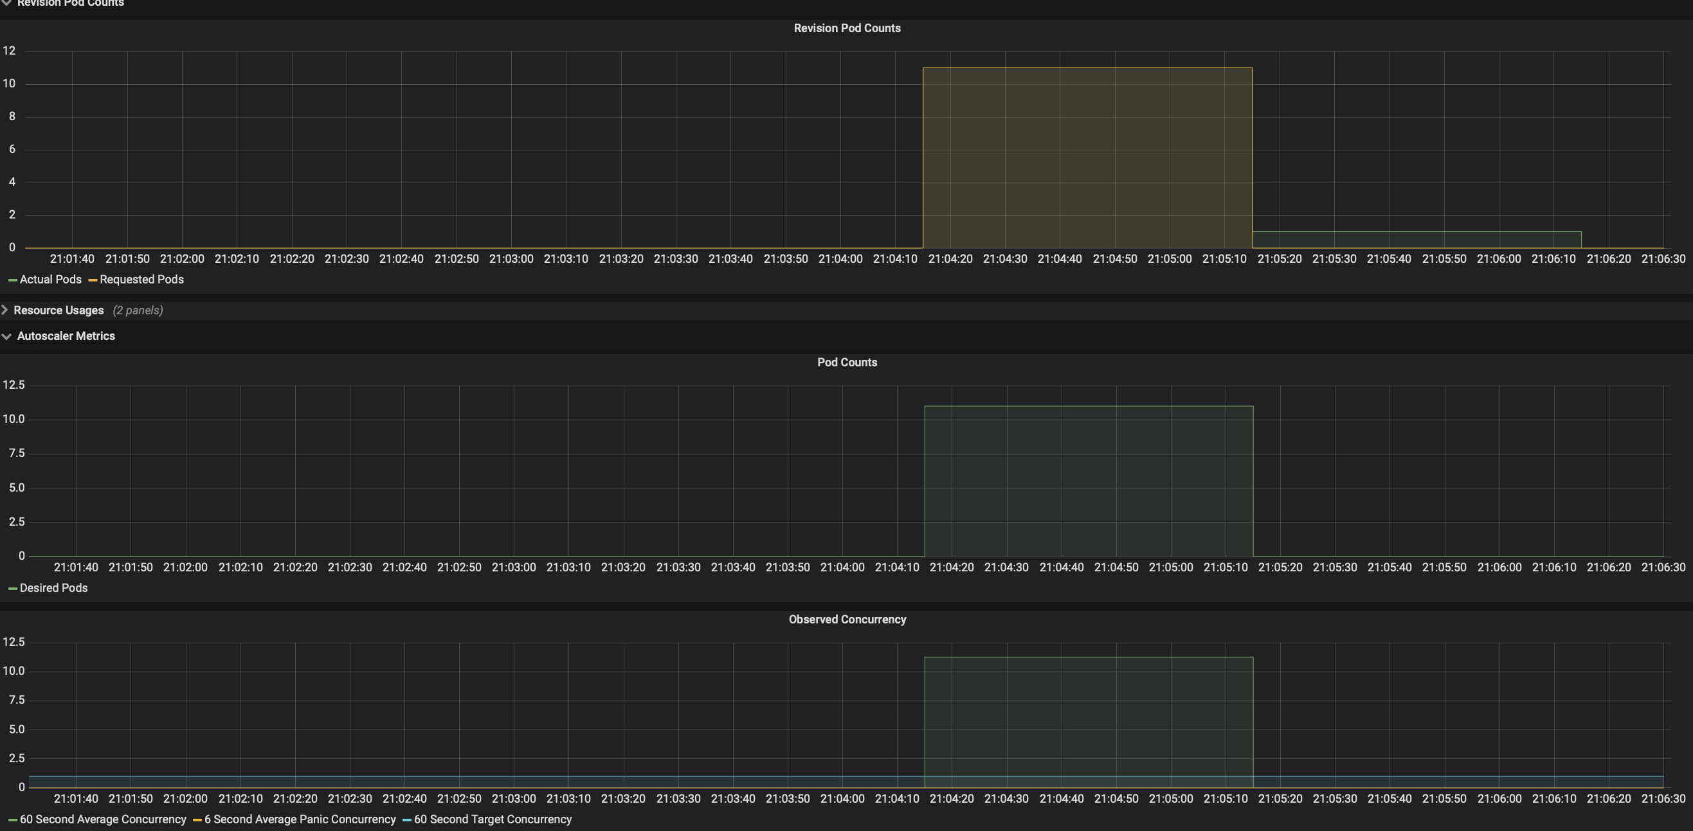Click the chevron icon beside Revision Pod Counts
The width and height of the screenshot is (1693, 831).
(6, 3)
